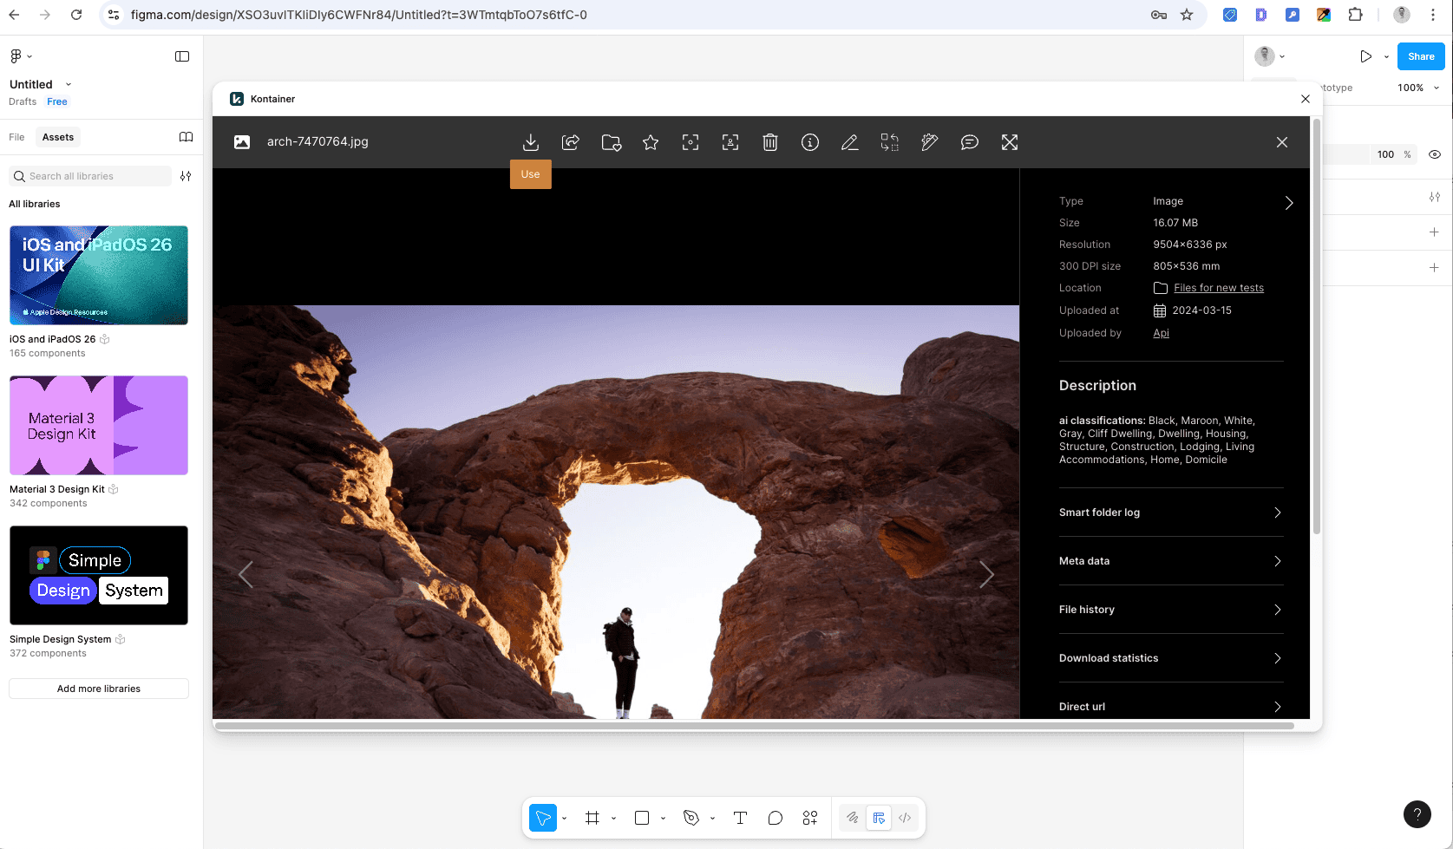Click the Search all libraries field

89,175
